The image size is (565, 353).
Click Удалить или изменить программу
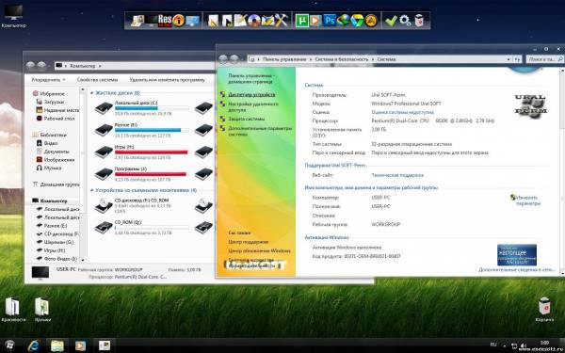click(x=167, y=80)
